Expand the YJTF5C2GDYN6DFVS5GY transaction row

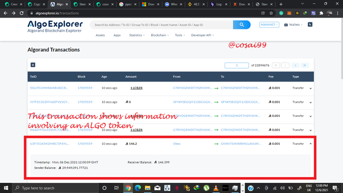pos(310,102)
